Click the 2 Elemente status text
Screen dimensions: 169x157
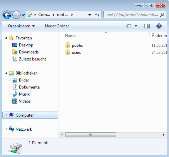point(39,143)
